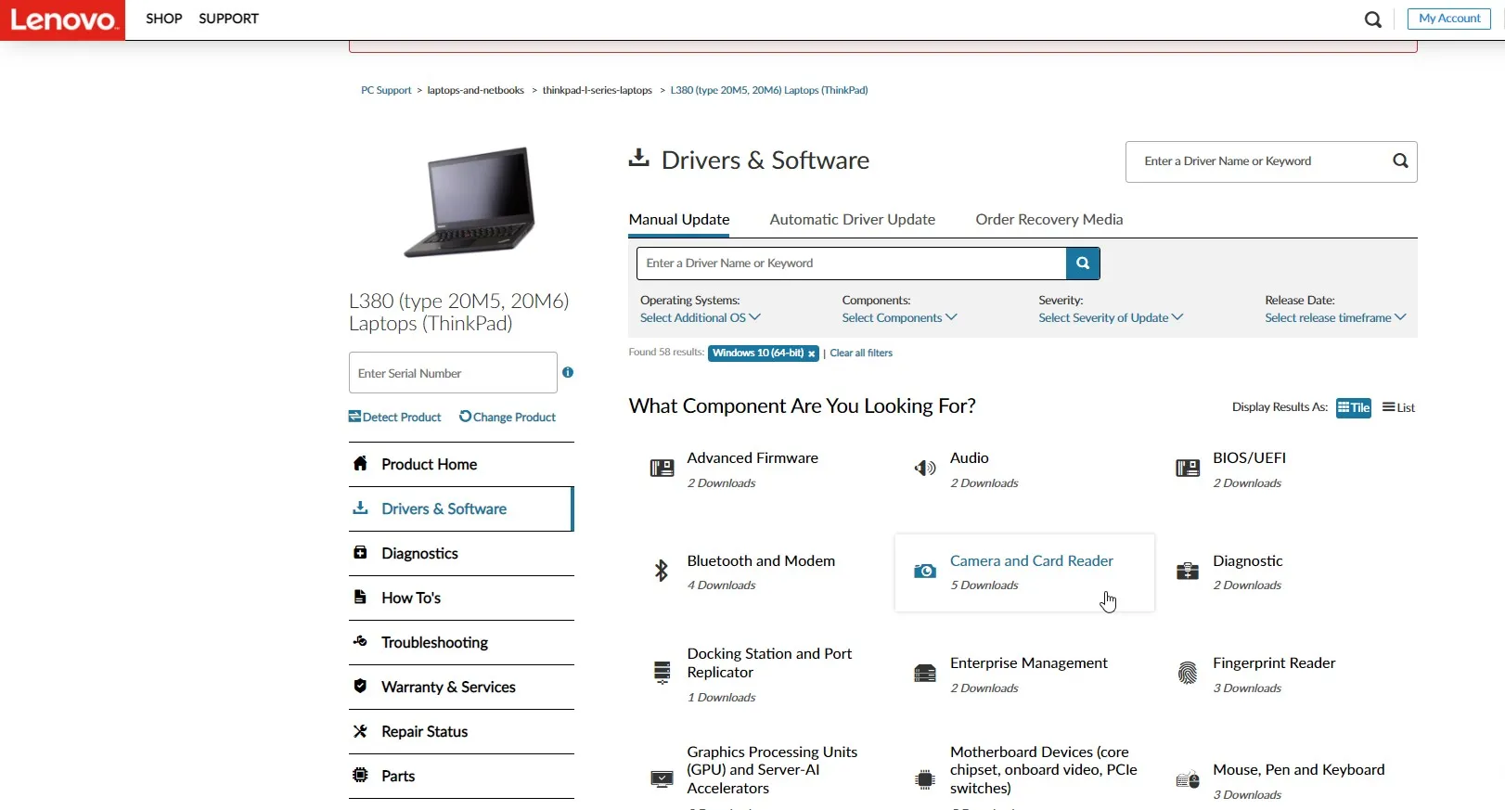Open the site search magnifier icon
1505x810 pixels.
tap(1373, 19)
